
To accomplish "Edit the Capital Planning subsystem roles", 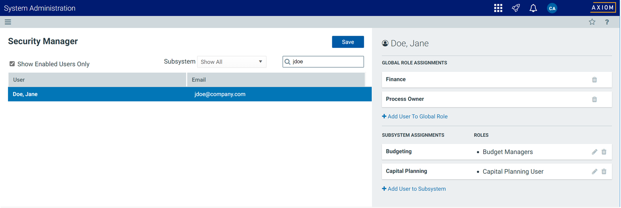I will [x=594, y=172].
